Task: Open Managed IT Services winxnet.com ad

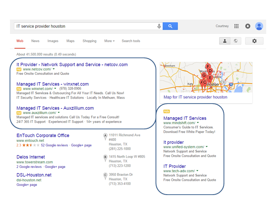Action: point(53,84)
